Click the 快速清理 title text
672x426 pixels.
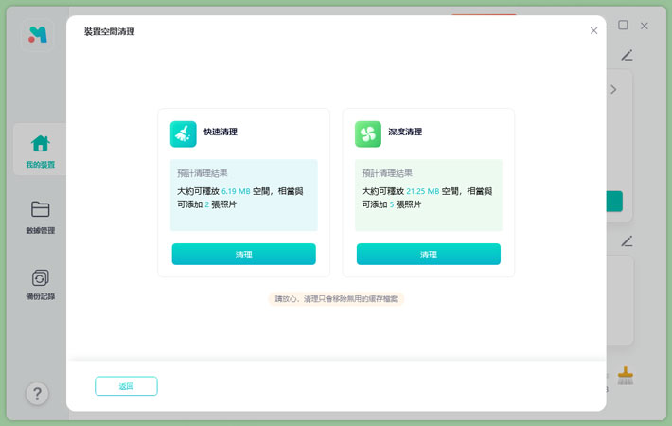(x=221, y=132)
